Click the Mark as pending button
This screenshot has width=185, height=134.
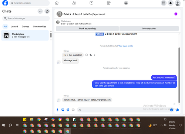[x=87, y=28]
